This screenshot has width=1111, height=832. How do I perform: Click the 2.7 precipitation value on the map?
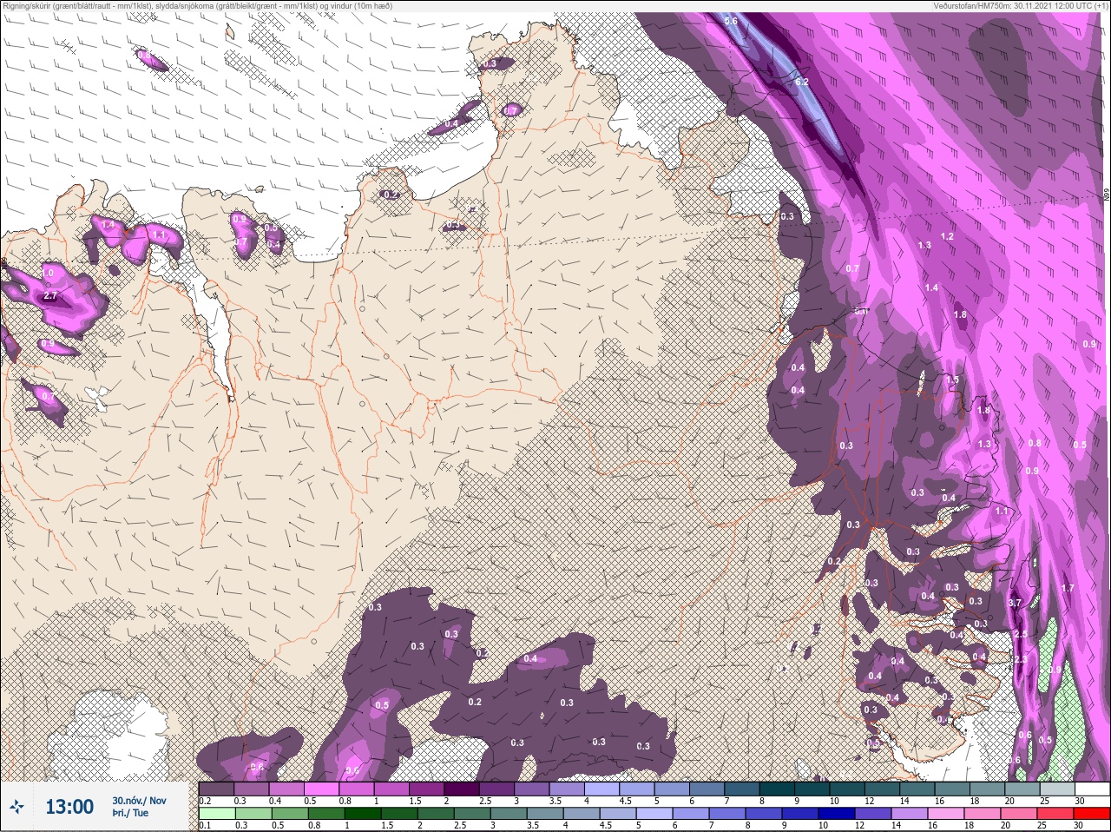49,296
